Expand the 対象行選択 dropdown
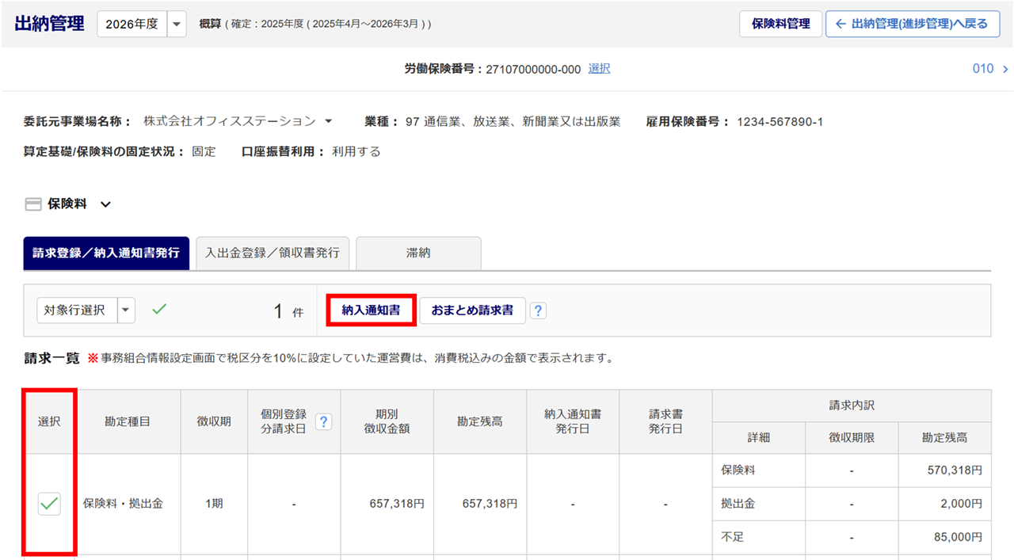This screenshot has width=1014, height=560. click(126, 310)
